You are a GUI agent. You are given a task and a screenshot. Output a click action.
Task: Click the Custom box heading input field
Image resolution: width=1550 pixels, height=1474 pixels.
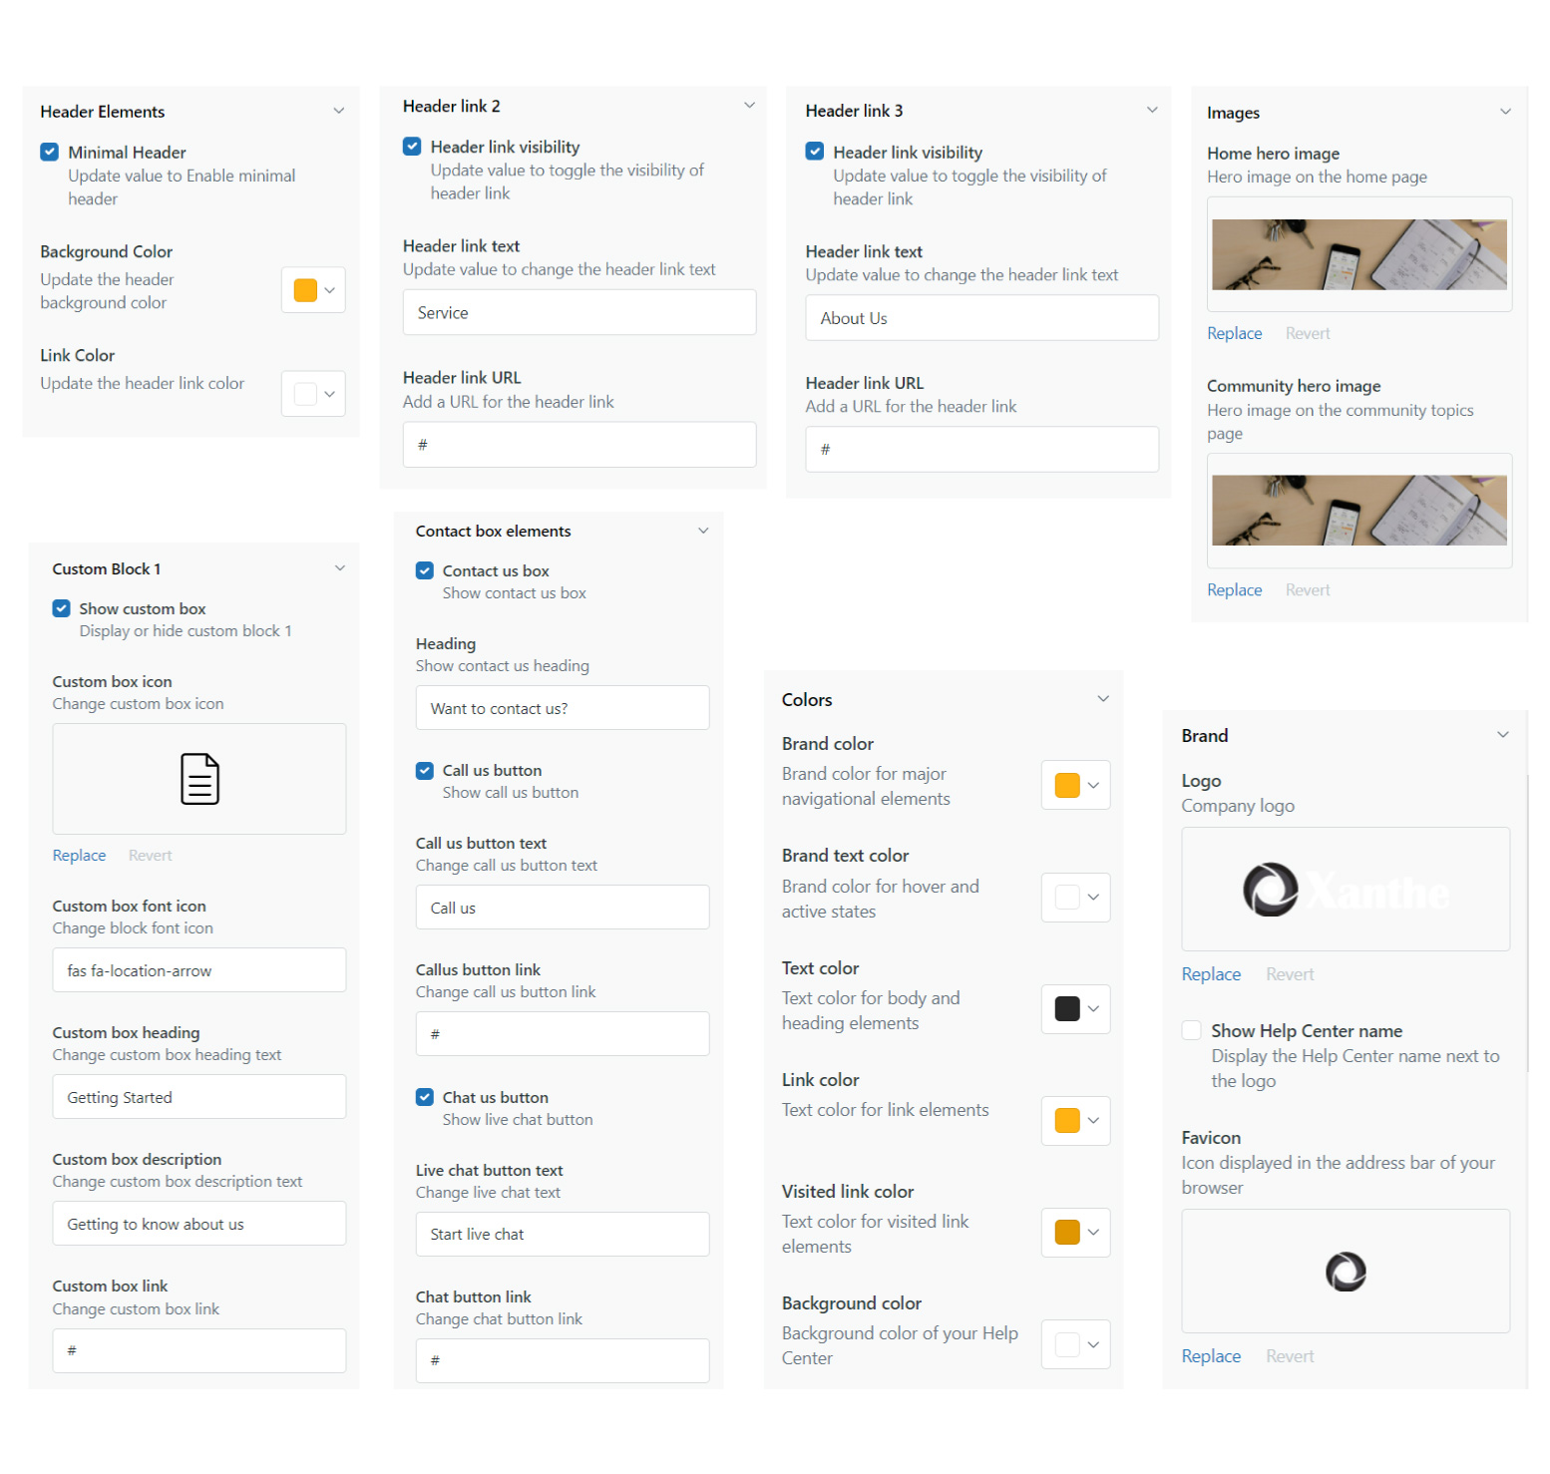(x=198, y=1097)
